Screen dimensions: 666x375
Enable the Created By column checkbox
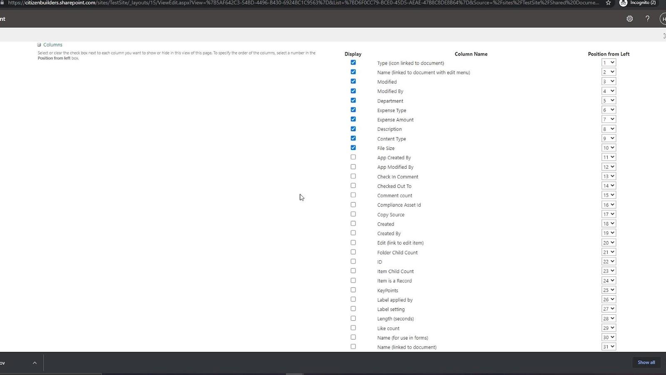pos(353,233)
